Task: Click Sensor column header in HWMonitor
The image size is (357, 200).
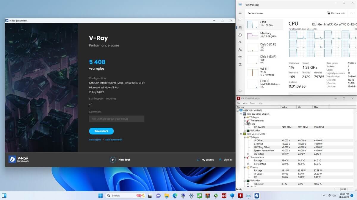Action: (x=258, y=107)
